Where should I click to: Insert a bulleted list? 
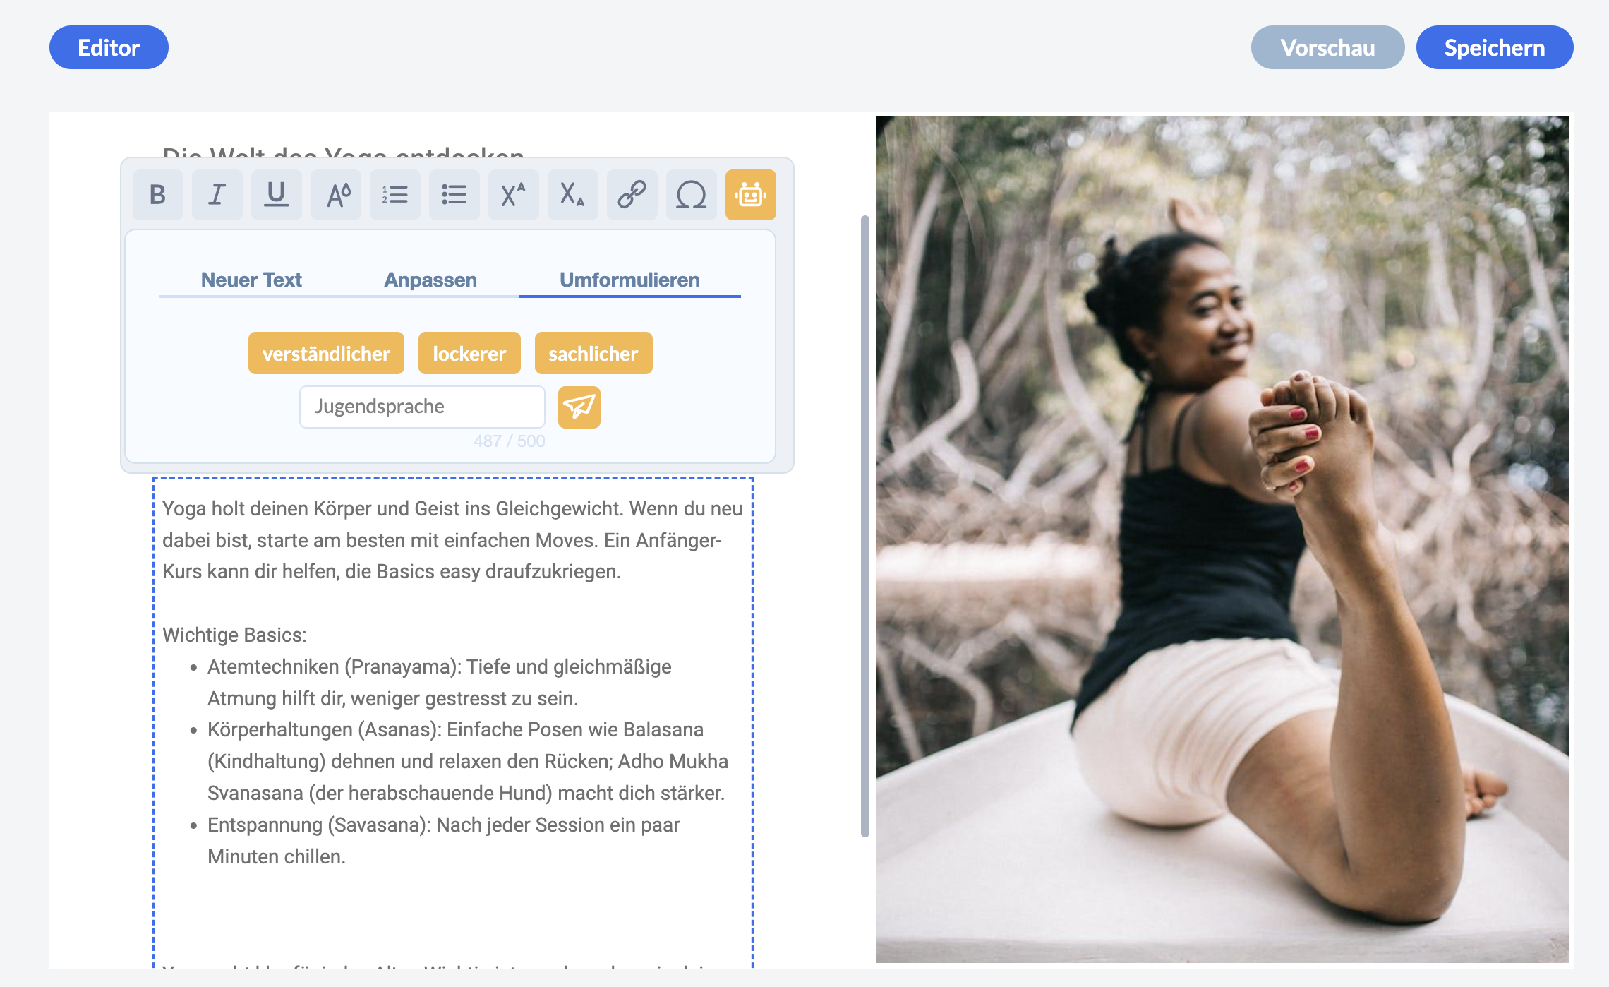tap(454, 195)
